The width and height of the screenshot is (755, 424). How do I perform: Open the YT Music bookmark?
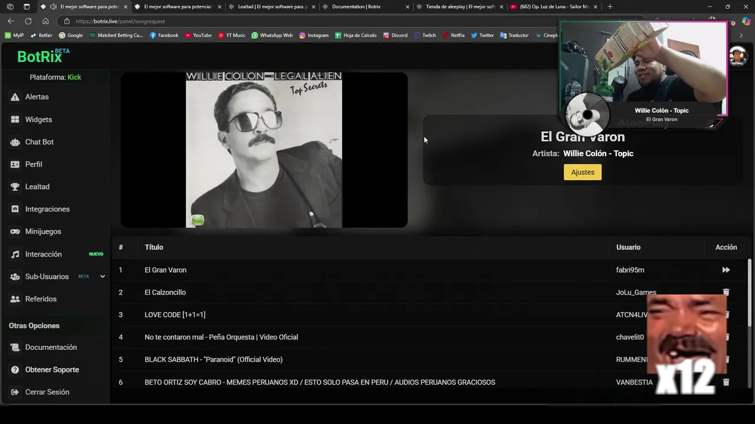pos(231,35)
